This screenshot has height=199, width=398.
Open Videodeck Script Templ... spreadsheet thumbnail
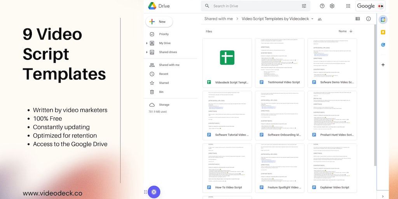(227, 58)
